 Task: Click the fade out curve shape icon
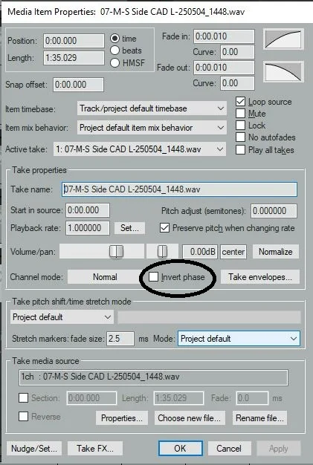tap(283, 72)
